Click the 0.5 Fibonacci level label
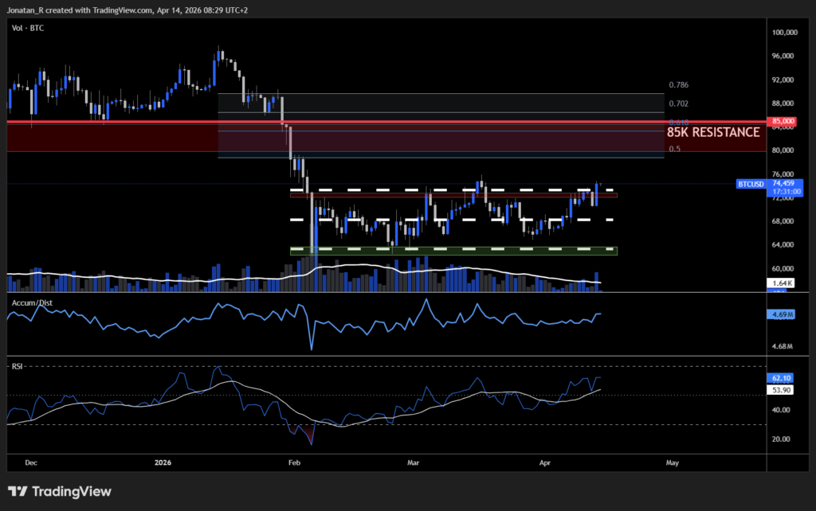Screen dimensions: 816x511 (x=676, y=148)
